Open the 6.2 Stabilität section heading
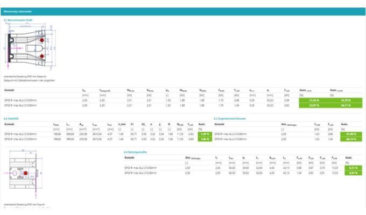 point(12,119)
